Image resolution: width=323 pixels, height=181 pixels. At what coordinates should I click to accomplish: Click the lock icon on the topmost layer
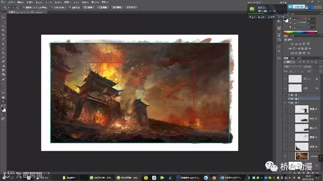pyautogui.click(x=317, y=79)
